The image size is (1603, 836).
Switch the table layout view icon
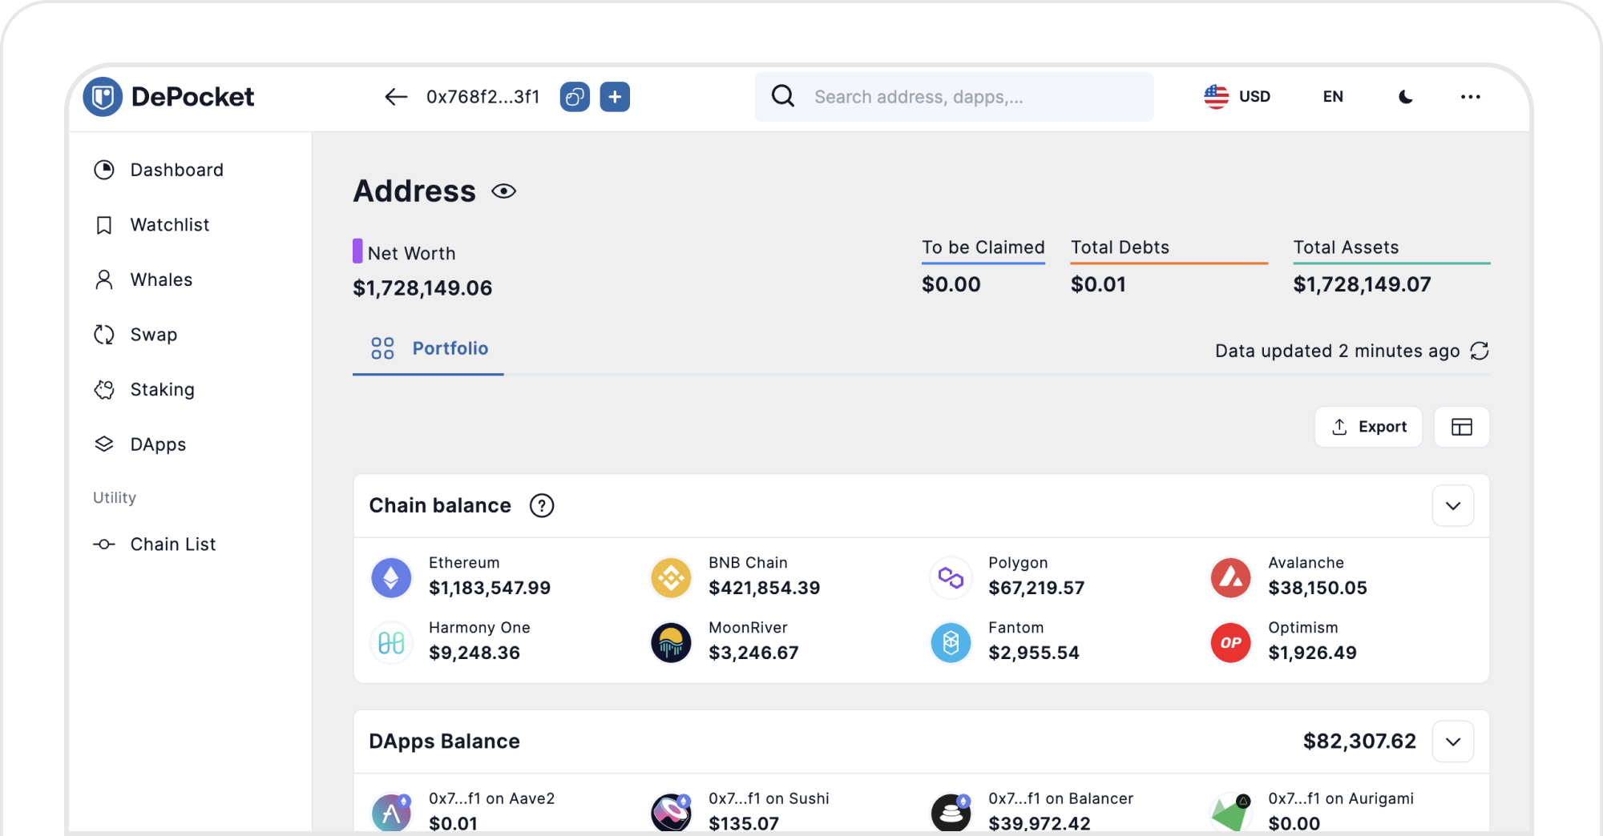(1462, 427)
